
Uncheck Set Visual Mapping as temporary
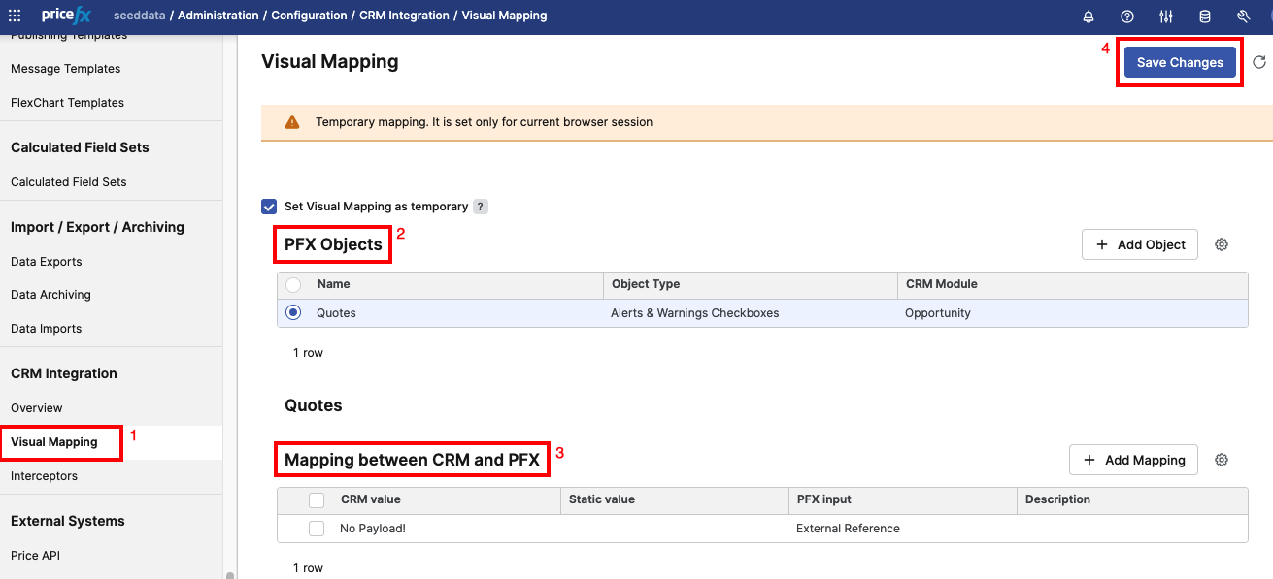tap(269, 207)
